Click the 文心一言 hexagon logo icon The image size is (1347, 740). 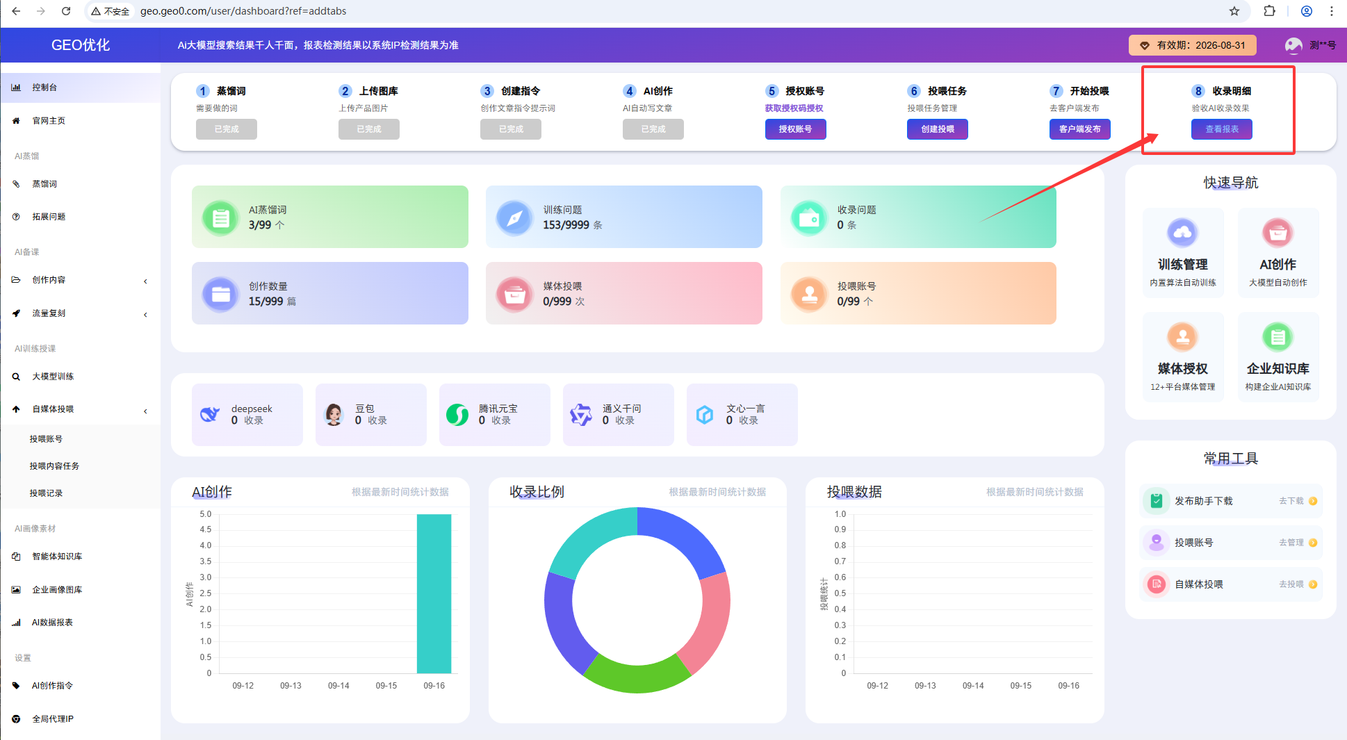click(705, 415)
